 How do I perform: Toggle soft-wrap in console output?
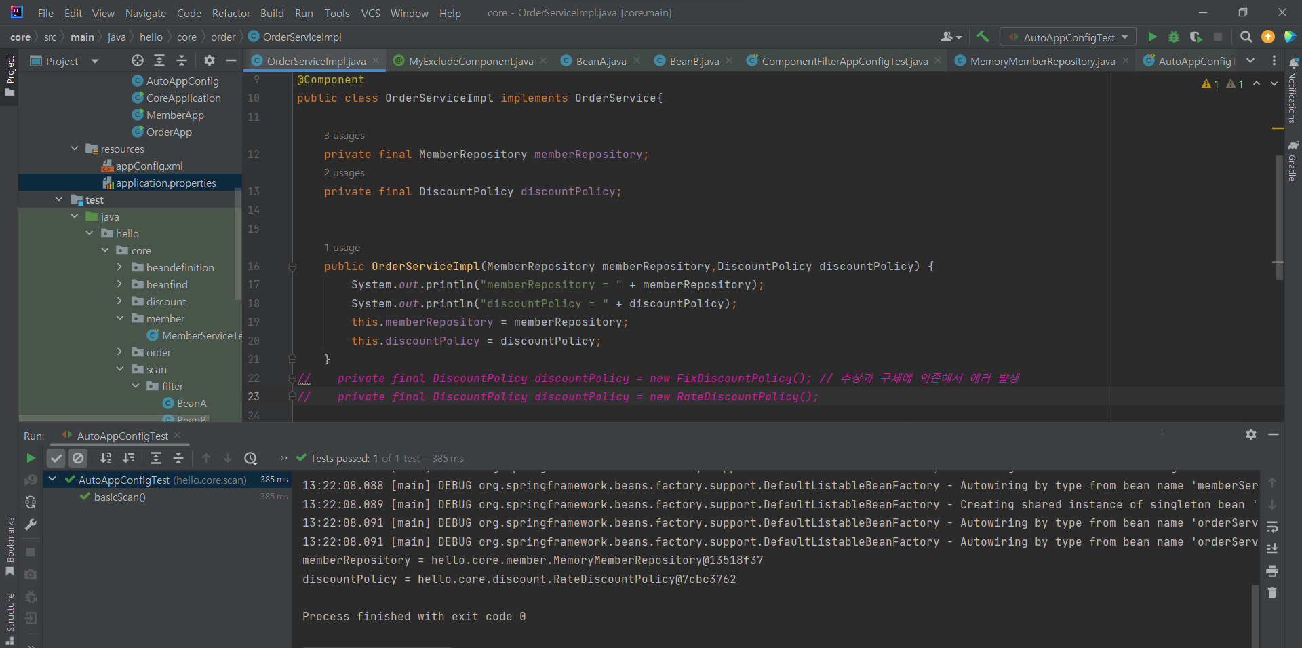[1272, 527]
